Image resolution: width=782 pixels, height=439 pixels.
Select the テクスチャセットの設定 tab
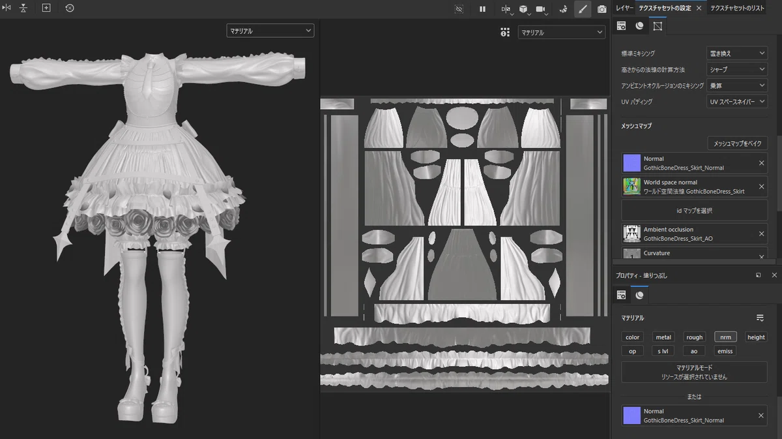(664, 8)
